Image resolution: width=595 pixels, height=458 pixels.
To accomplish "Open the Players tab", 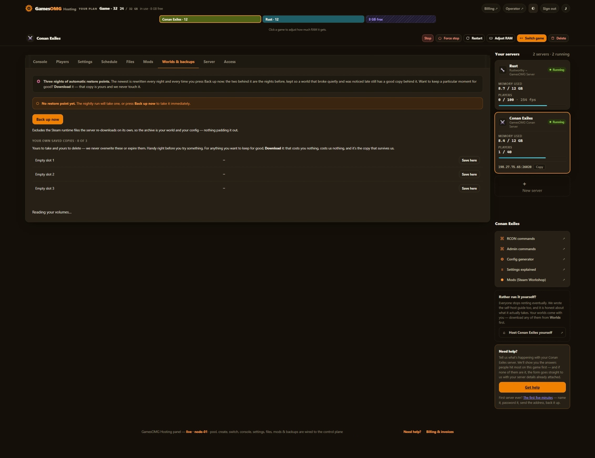I will (x=62, y=62).
